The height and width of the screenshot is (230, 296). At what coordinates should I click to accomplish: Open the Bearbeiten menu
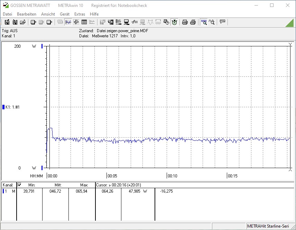click(x=27, y=14)
